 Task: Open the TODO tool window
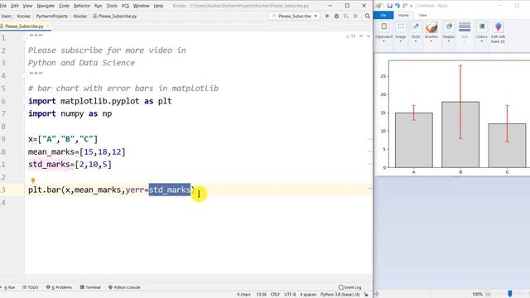point(31,287)
